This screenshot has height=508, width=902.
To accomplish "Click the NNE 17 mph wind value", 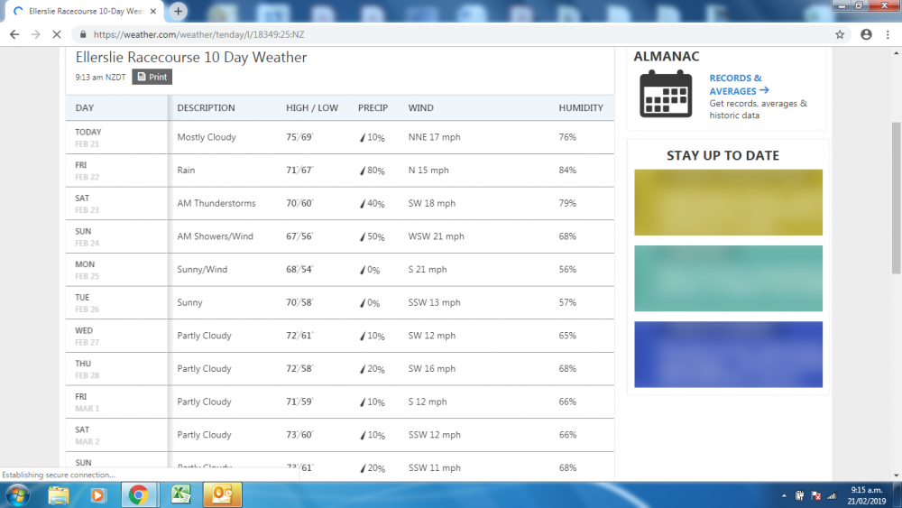I will pyautogui.click(x=435, y=137).
